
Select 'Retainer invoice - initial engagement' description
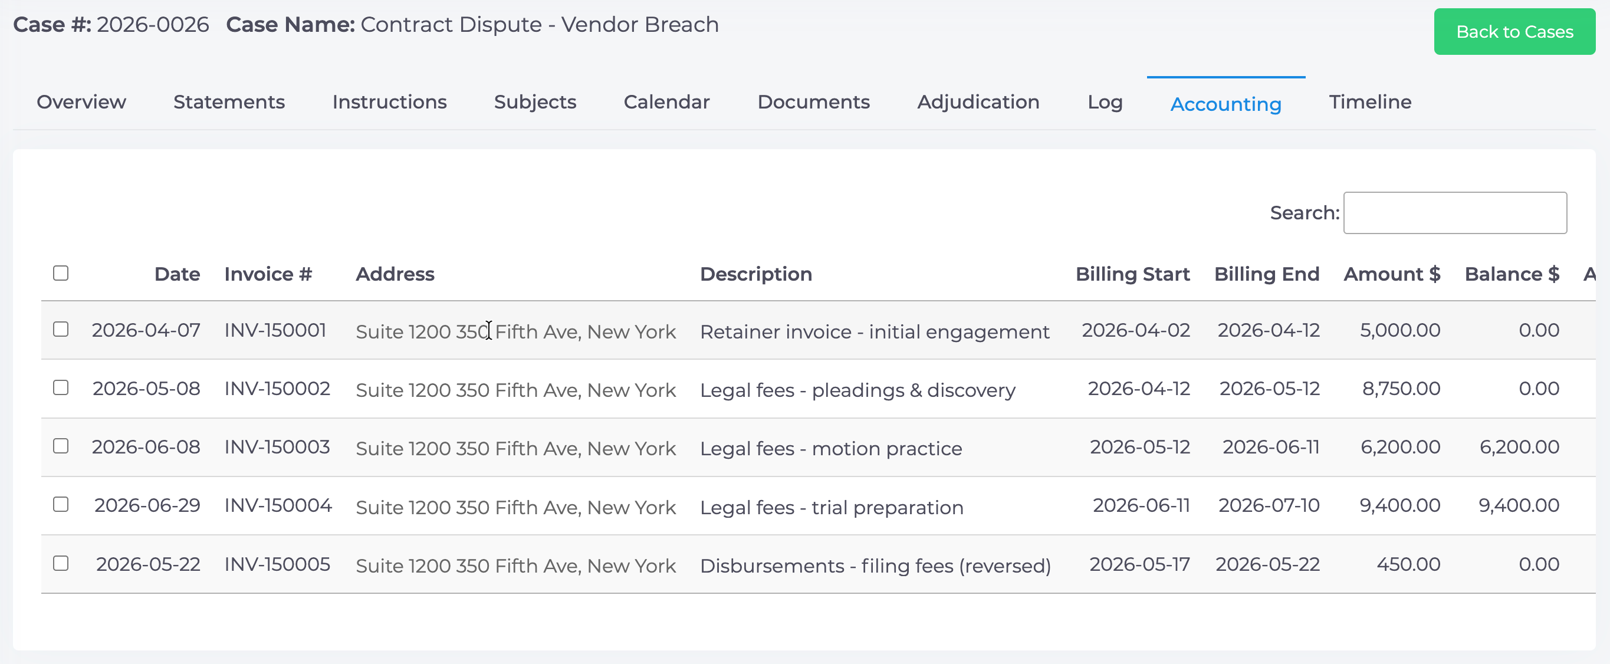point(875,331)
